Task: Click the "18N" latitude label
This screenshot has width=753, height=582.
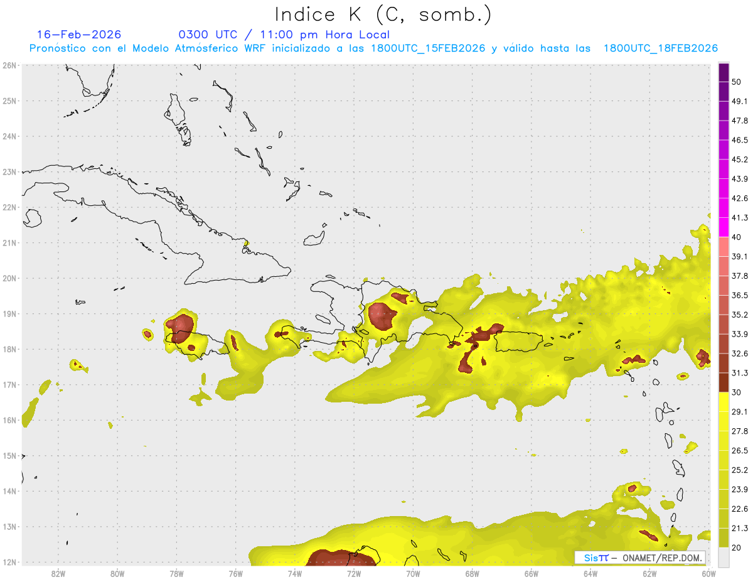Action: tap(9, 349)
